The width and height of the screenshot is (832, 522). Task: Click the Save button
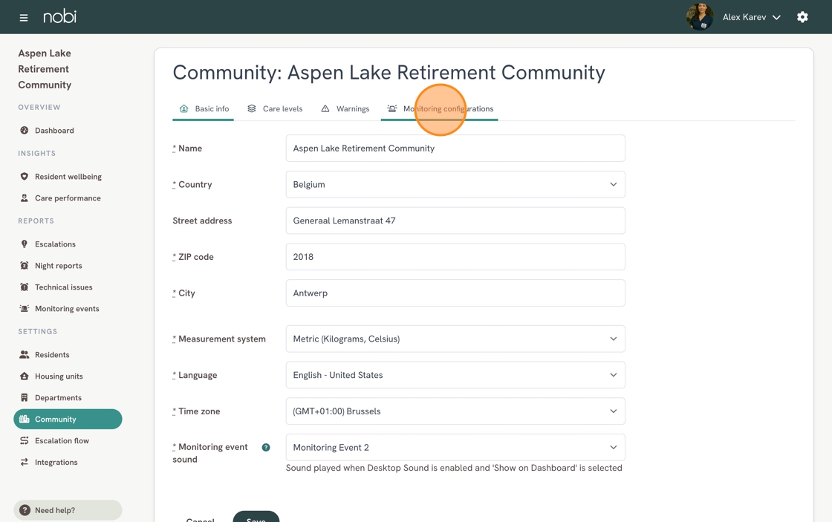pos(256,517)
